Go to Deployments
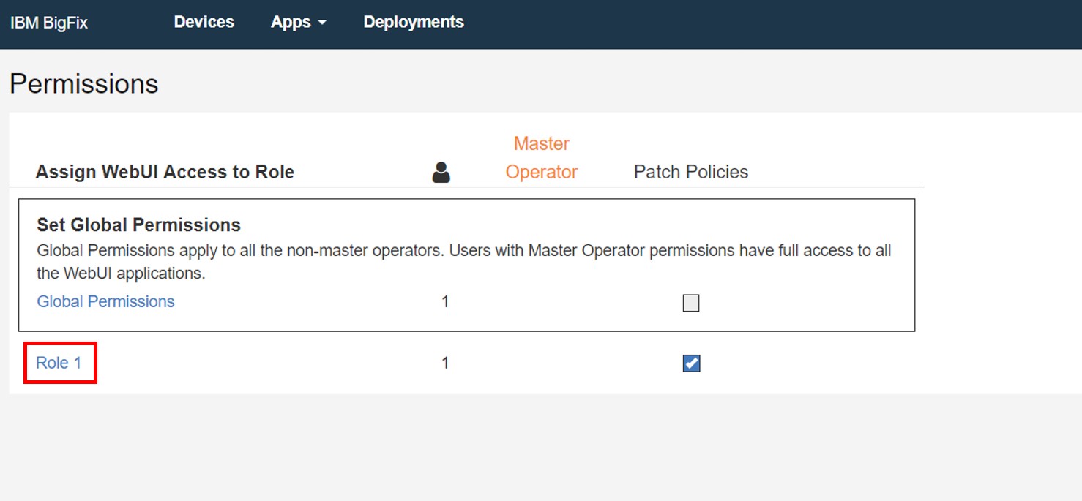 (x=414, y=22)
